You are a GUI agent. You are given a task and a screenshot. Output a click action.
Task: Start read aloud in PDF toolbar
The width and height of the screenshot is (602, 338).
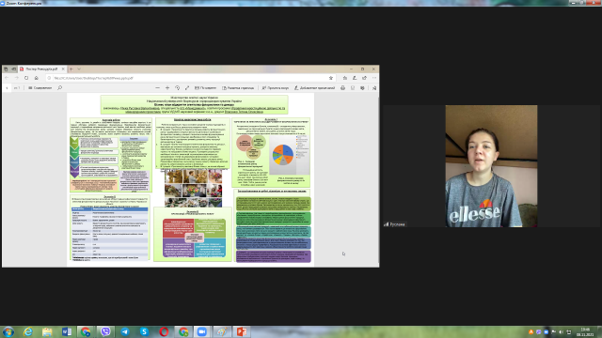(276, 87)
